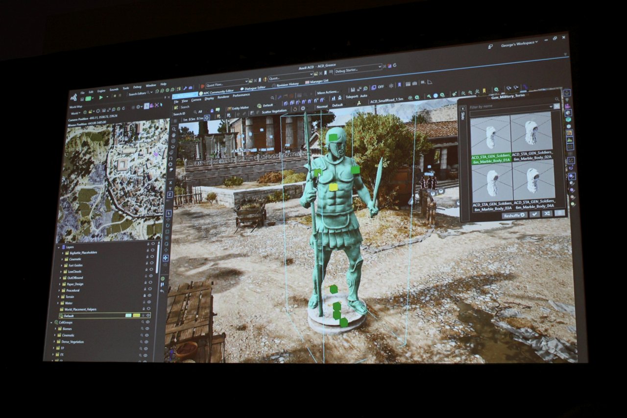Image resolution: width=627 pixels, height=418 pixels.
Task: Switch to the NPC Community Editor tab
Action: [x=217, y=92]
